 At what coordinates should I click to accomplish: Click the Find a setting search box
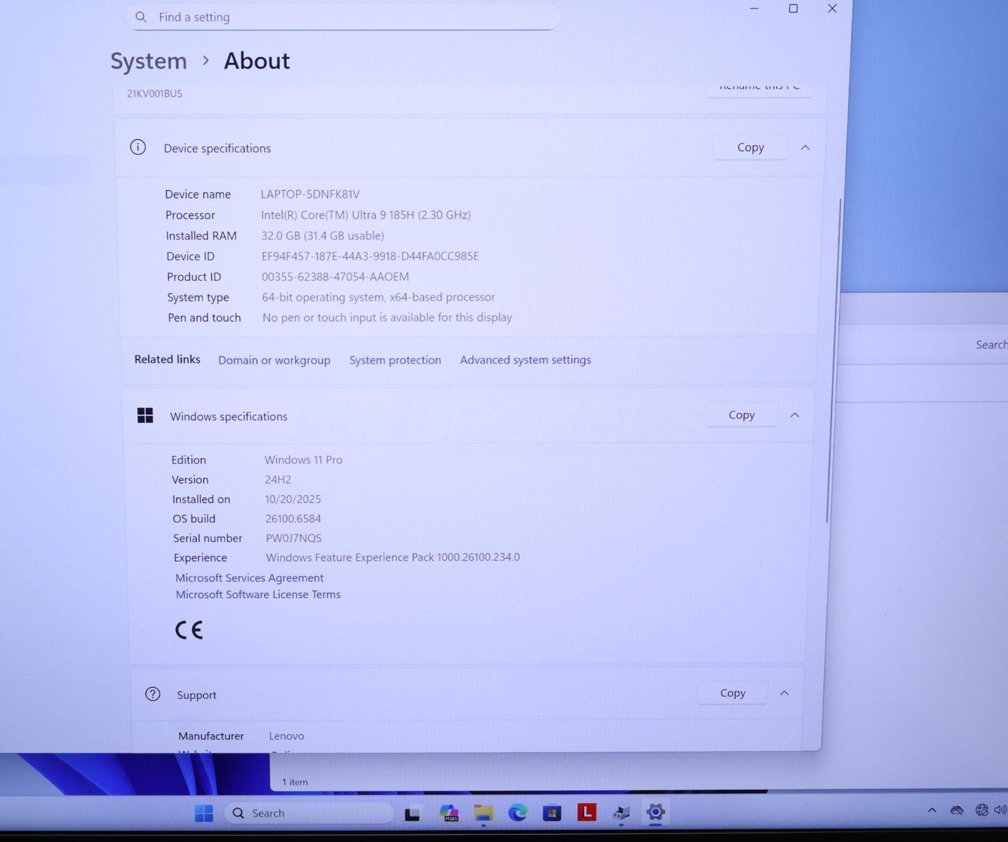[343, 18]
